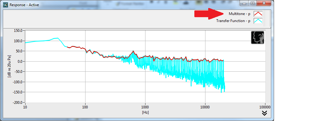Click the 100000 X-axis maximum value
This screenshot has height=121, width=310.
tap(265, 108)
